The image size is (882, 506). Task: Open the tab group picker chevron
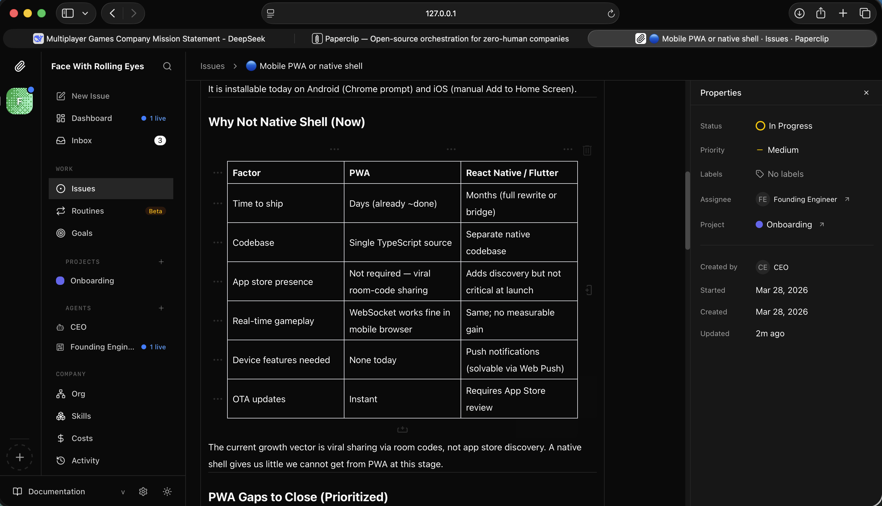click(x=85, y=13)
